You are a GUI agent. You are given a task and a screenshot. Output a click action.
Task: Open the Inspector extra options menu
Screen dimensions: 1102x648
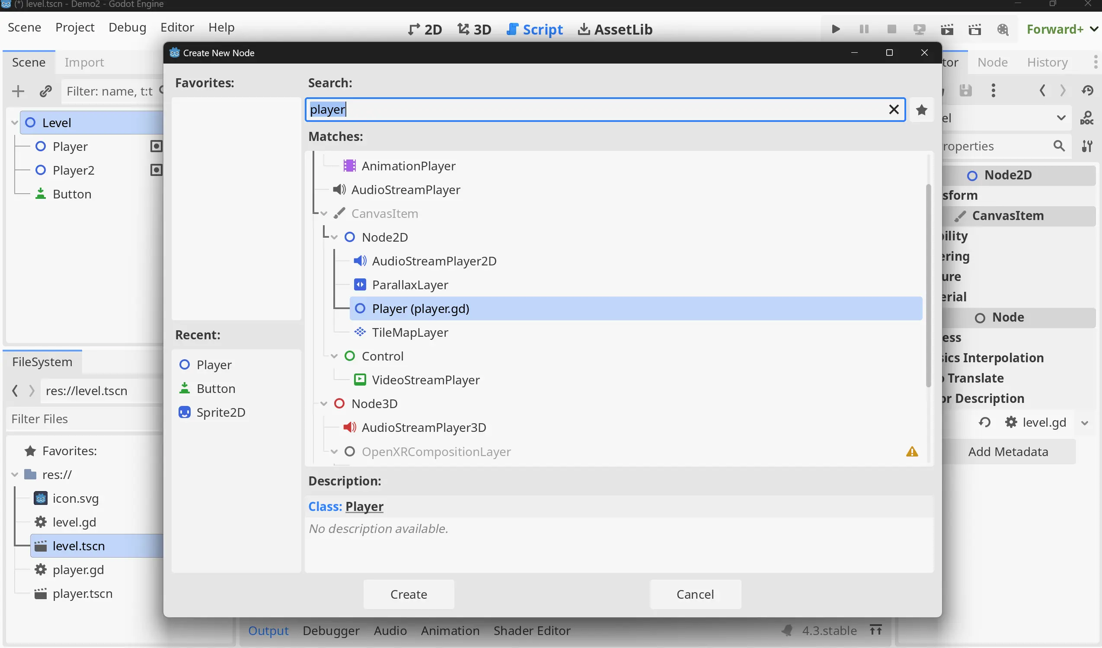tap(993, 90)
